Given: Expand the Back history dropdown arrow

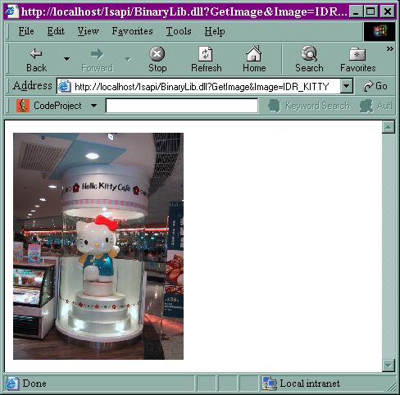Looking at the screenshot, I should (66, 59).
